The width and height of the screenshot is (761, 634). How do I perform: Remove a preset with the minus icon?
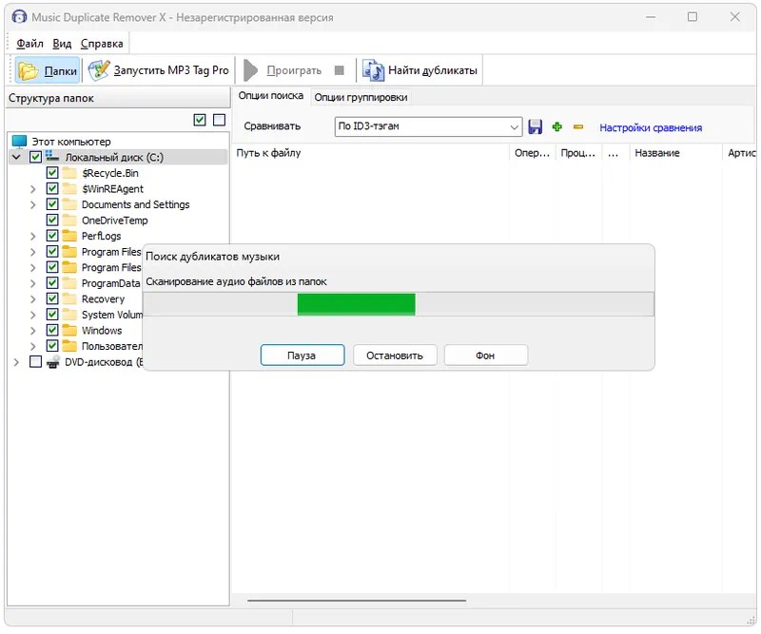point(577,126)
